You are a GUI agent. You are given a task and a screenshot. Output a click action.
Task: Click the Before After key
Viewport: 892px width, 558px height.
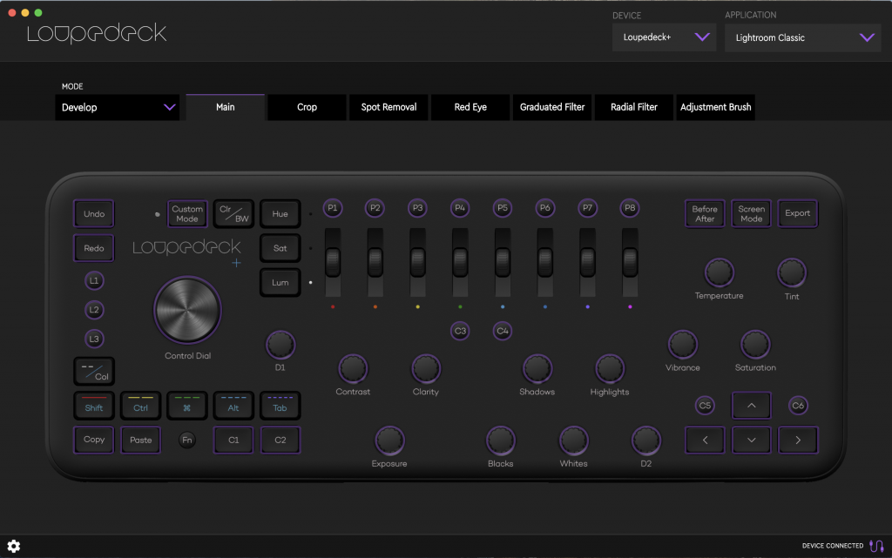pos(705,213)
